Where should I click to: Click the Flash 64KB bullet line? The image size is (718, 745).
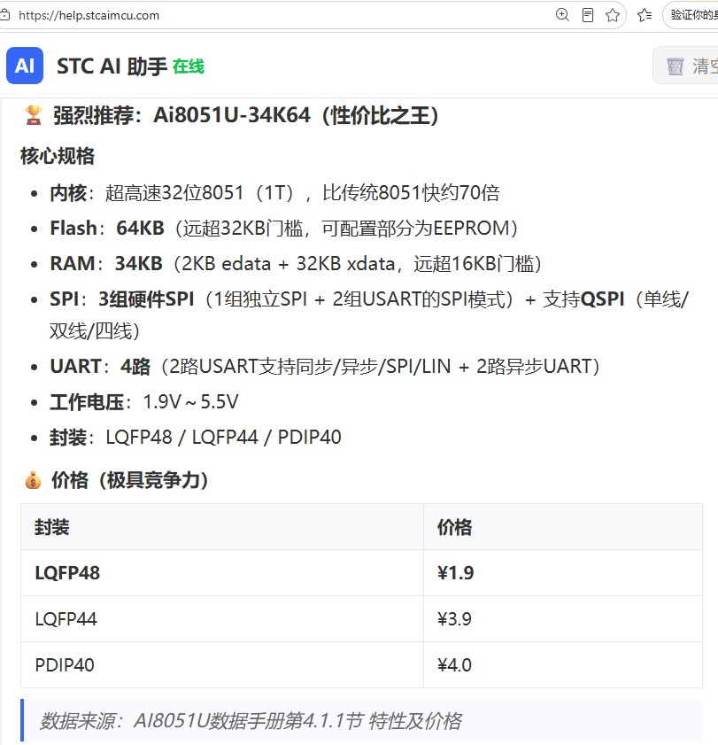click(284, 228)
